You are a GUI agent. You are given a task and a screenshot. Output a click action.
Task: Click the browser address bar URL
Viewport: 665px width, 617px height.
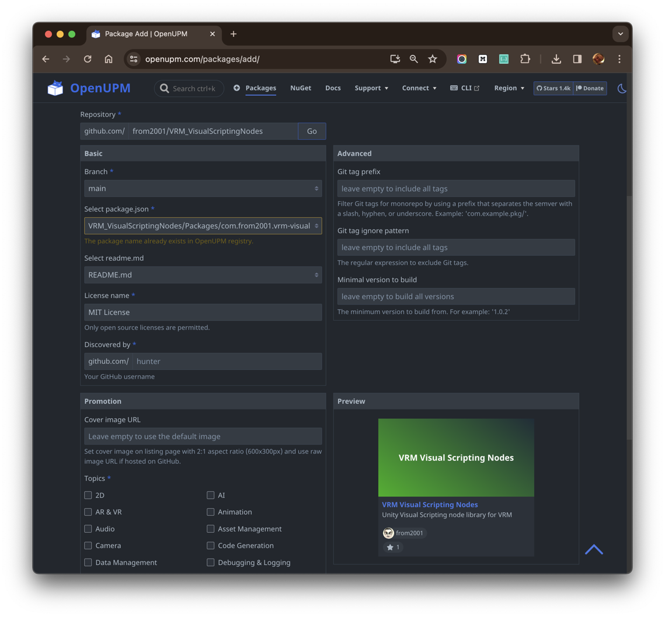tap(202, 59)
